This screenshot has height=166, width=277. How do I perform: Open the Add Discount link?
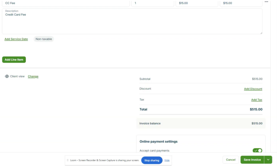tap(253, 89)
